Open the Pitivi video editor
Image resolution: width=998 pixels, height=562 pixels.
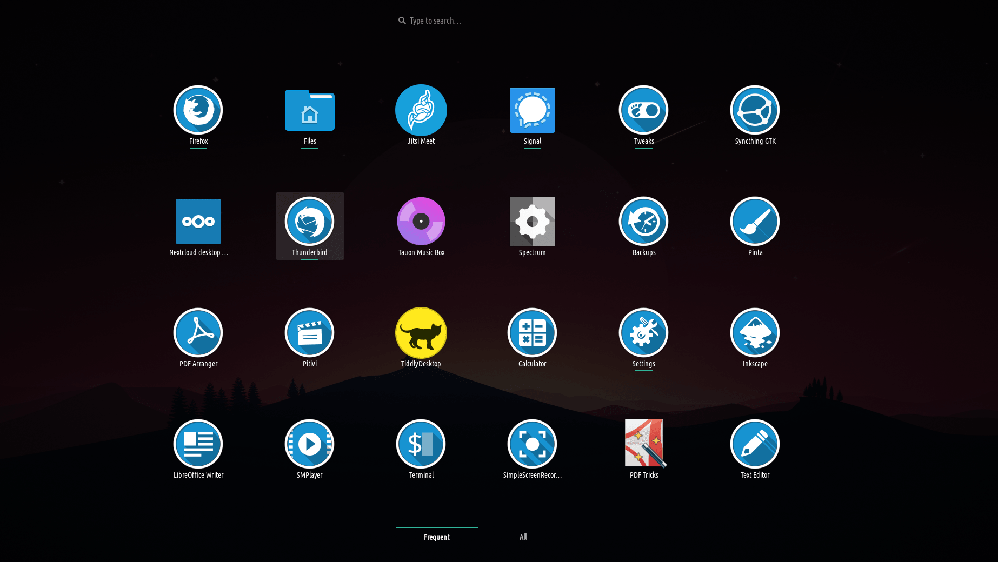(309, 333)
